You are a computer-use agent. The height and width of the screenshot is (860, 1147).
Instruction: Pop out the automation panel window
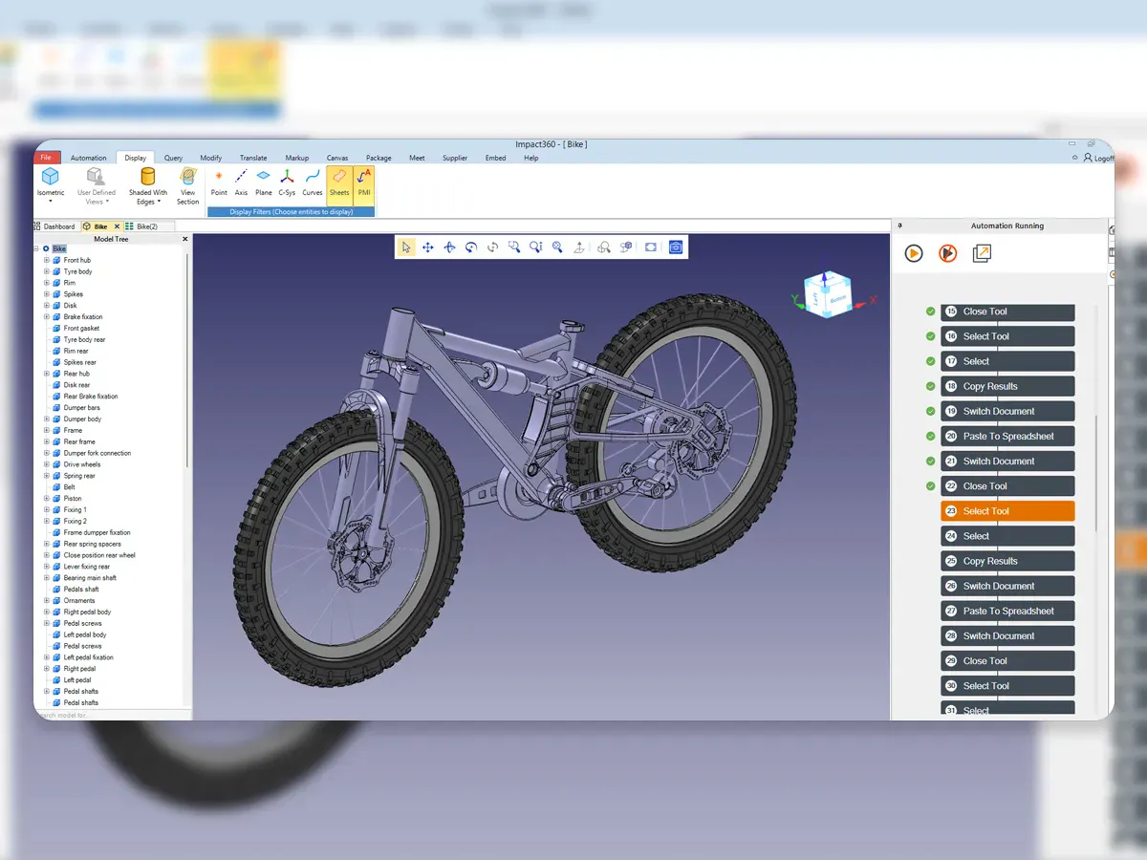(982, 253)
